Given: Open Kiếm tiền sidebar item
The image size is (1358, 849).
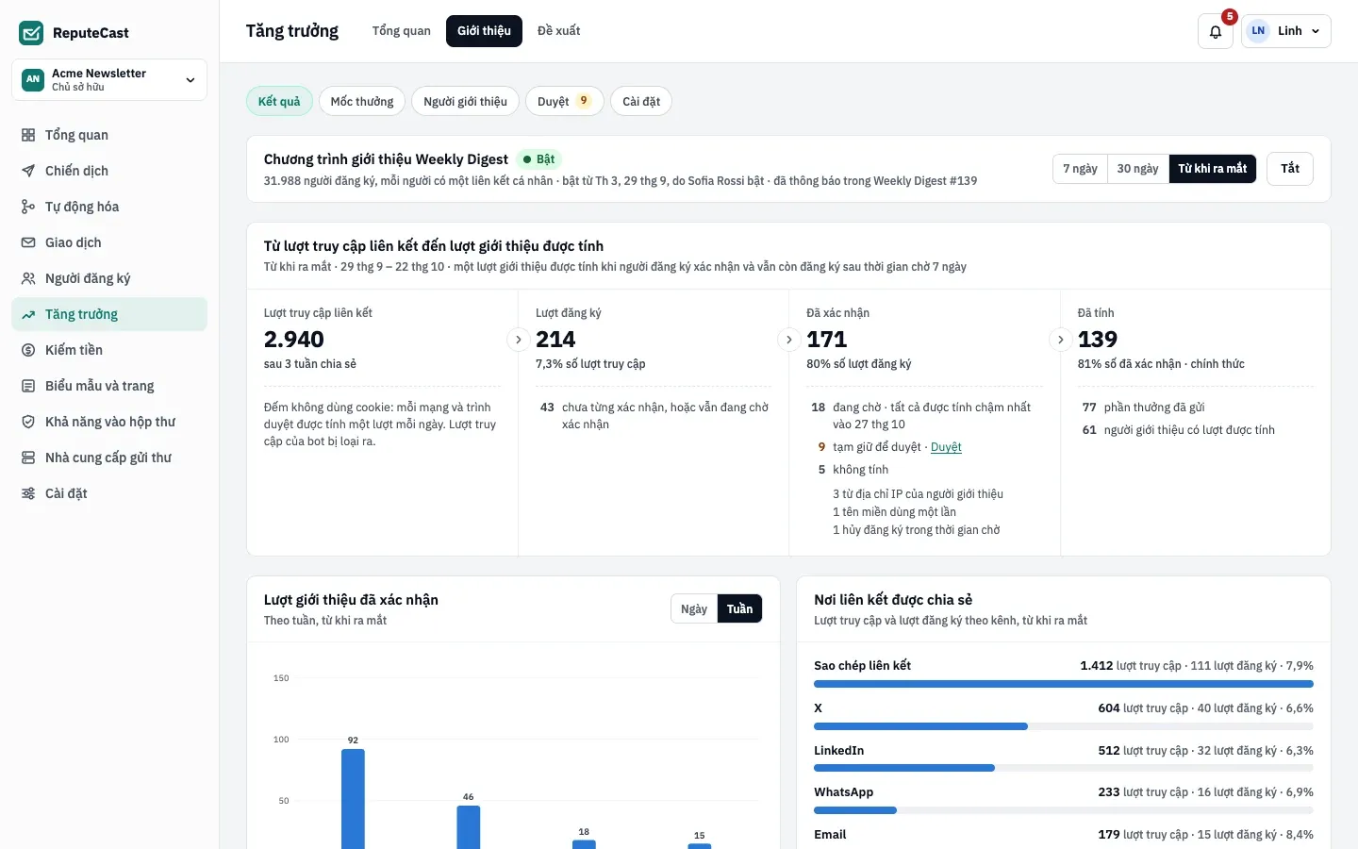Looking at the screenshot, I should pos(109,350).
